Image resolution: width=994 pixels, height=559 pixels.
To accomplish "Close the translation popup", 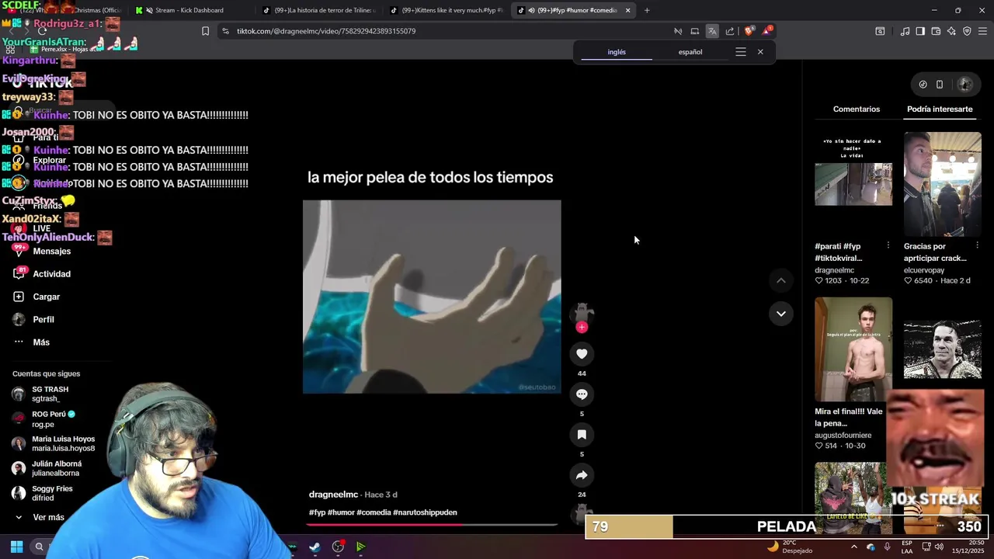I will (760, 52).
